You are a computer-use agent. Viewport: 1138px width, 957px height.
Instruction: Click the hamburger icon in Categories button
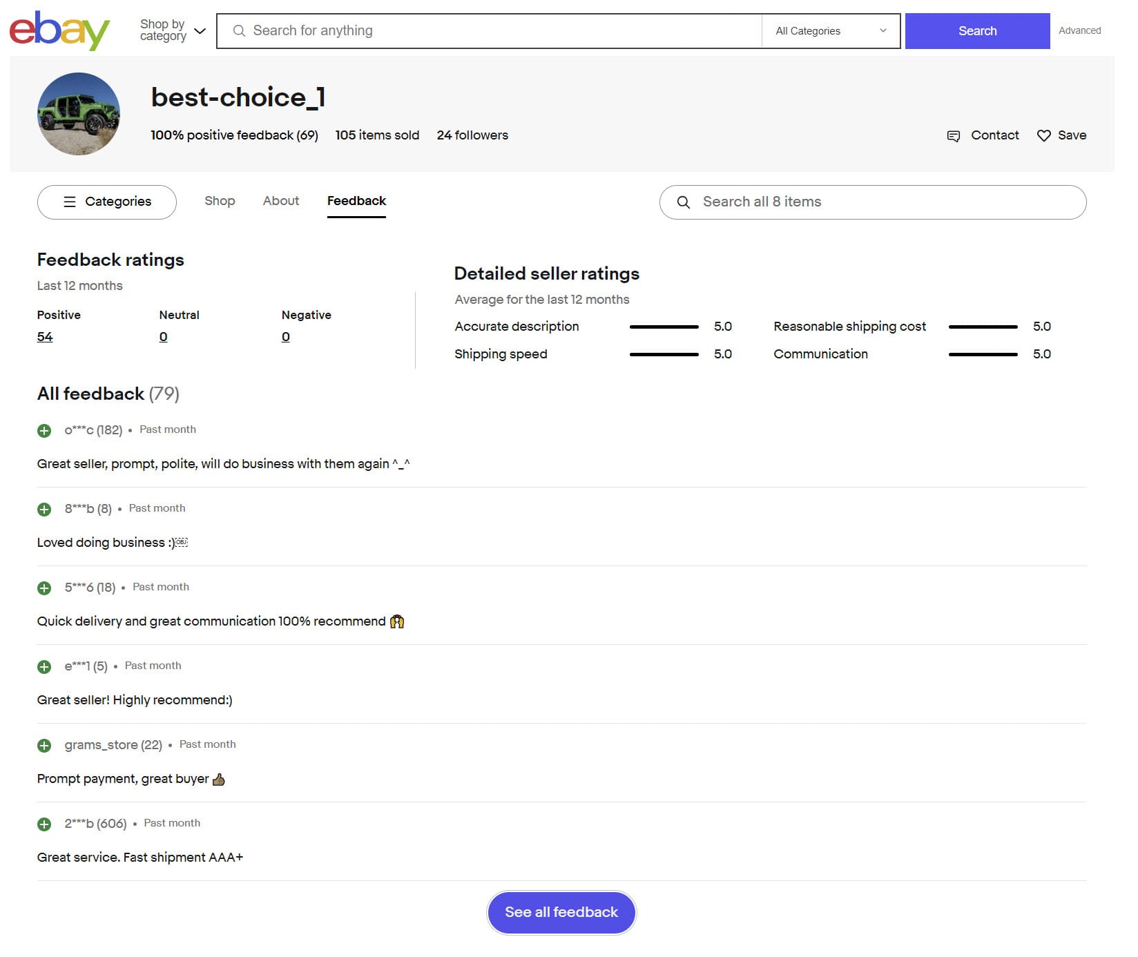pyautogui.click(x=70, y=202)
